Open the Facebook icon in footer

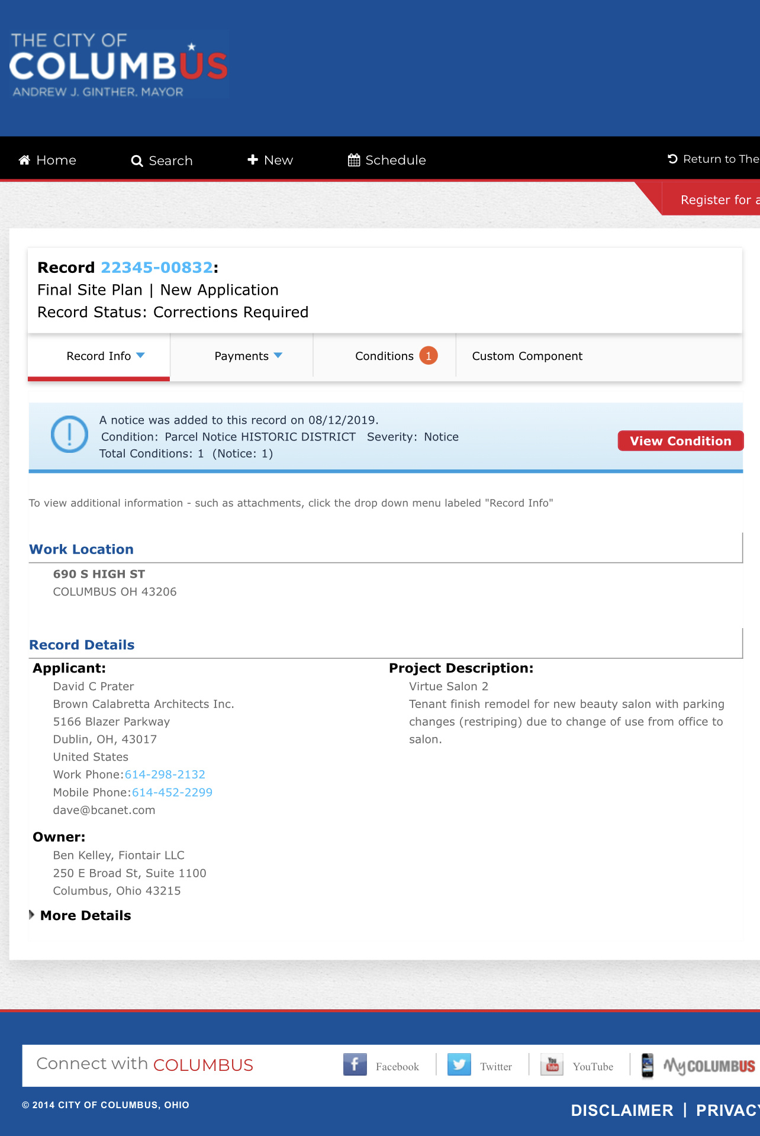355,1064
